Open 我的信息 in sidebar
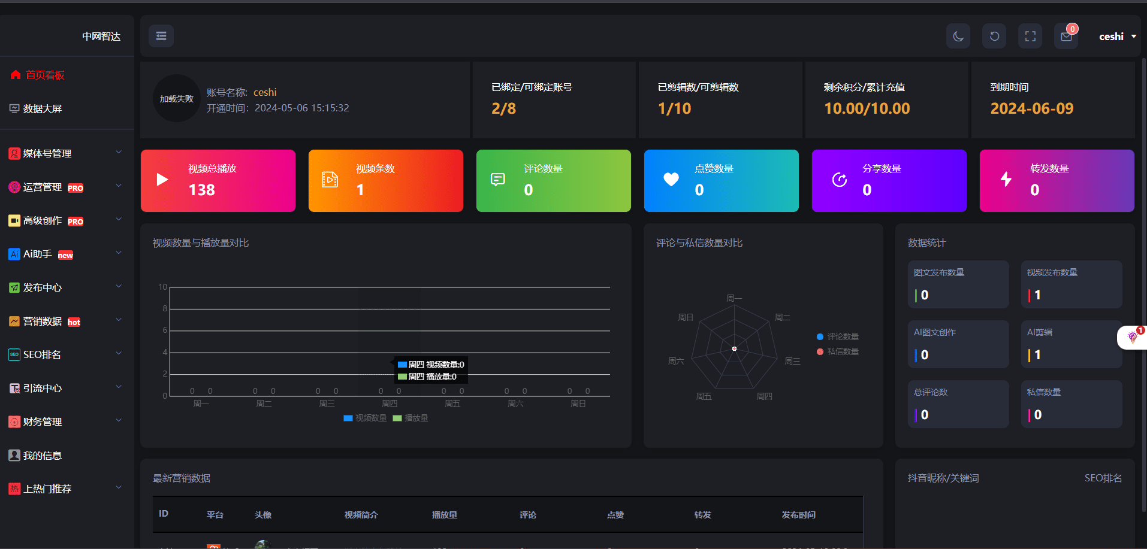Image resolution: width=1147 pixels, height=549 pixels. pyautogui.click(x=42, y=455)
